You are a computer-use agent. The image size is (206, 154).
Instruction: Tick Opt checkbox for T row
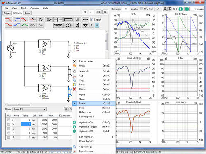pos(9,138)
